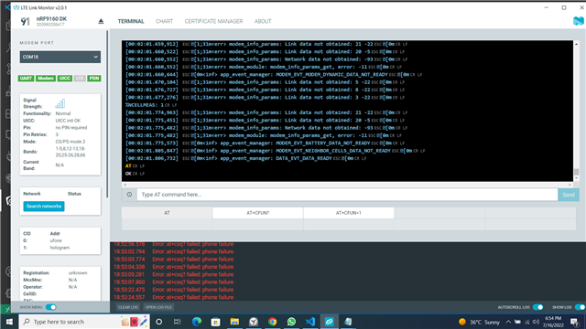
Task: Click the 'CS/PS mode 2' value
Action: click(71, 142)
